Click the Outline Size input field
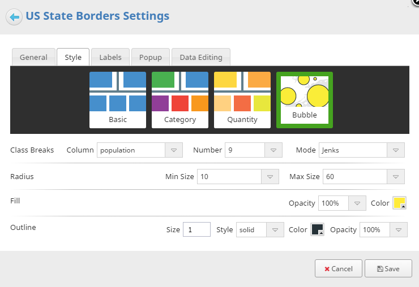The image size is (419, 287). tap(196, 229)
